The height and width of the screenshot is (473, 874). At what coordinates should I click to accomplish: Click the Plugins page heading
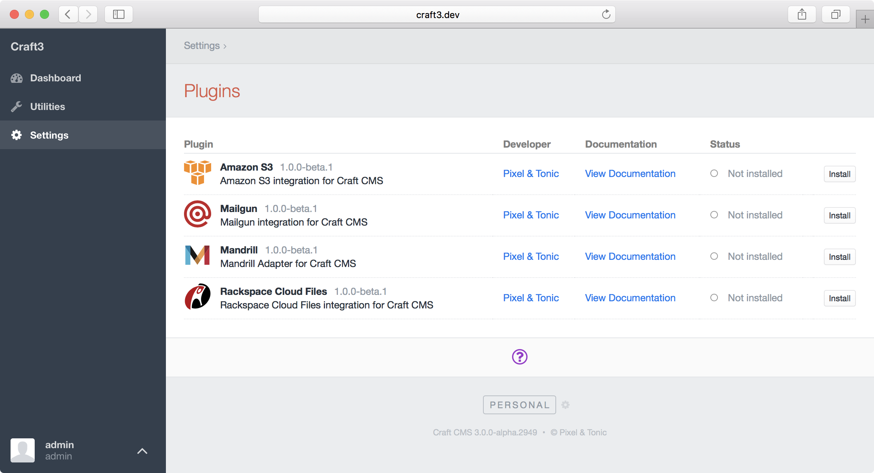click(x=212, y=91)
